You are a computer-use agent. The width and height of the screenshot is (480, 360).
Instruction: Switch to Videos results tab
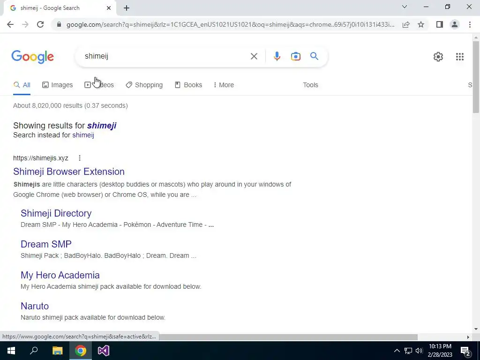[x=99, y=85]
